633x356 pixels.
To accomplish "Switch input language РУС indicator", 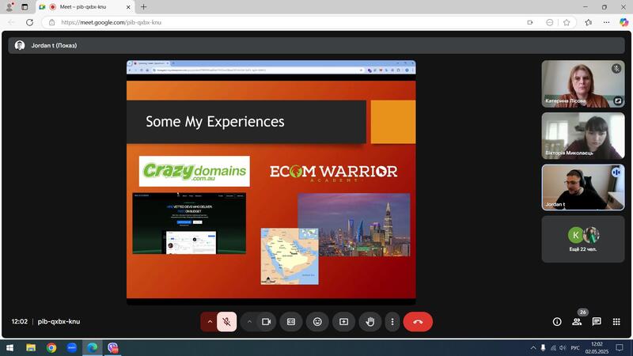I will (575, 347).
